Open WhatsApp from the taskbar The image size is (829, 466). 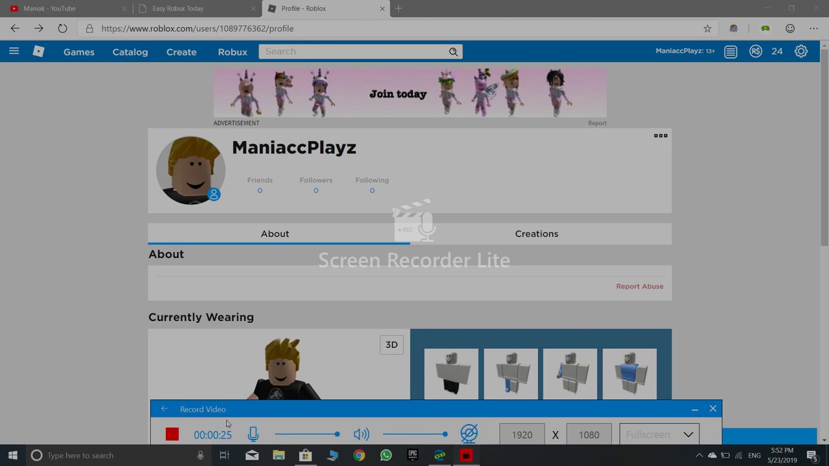[386, 455]
